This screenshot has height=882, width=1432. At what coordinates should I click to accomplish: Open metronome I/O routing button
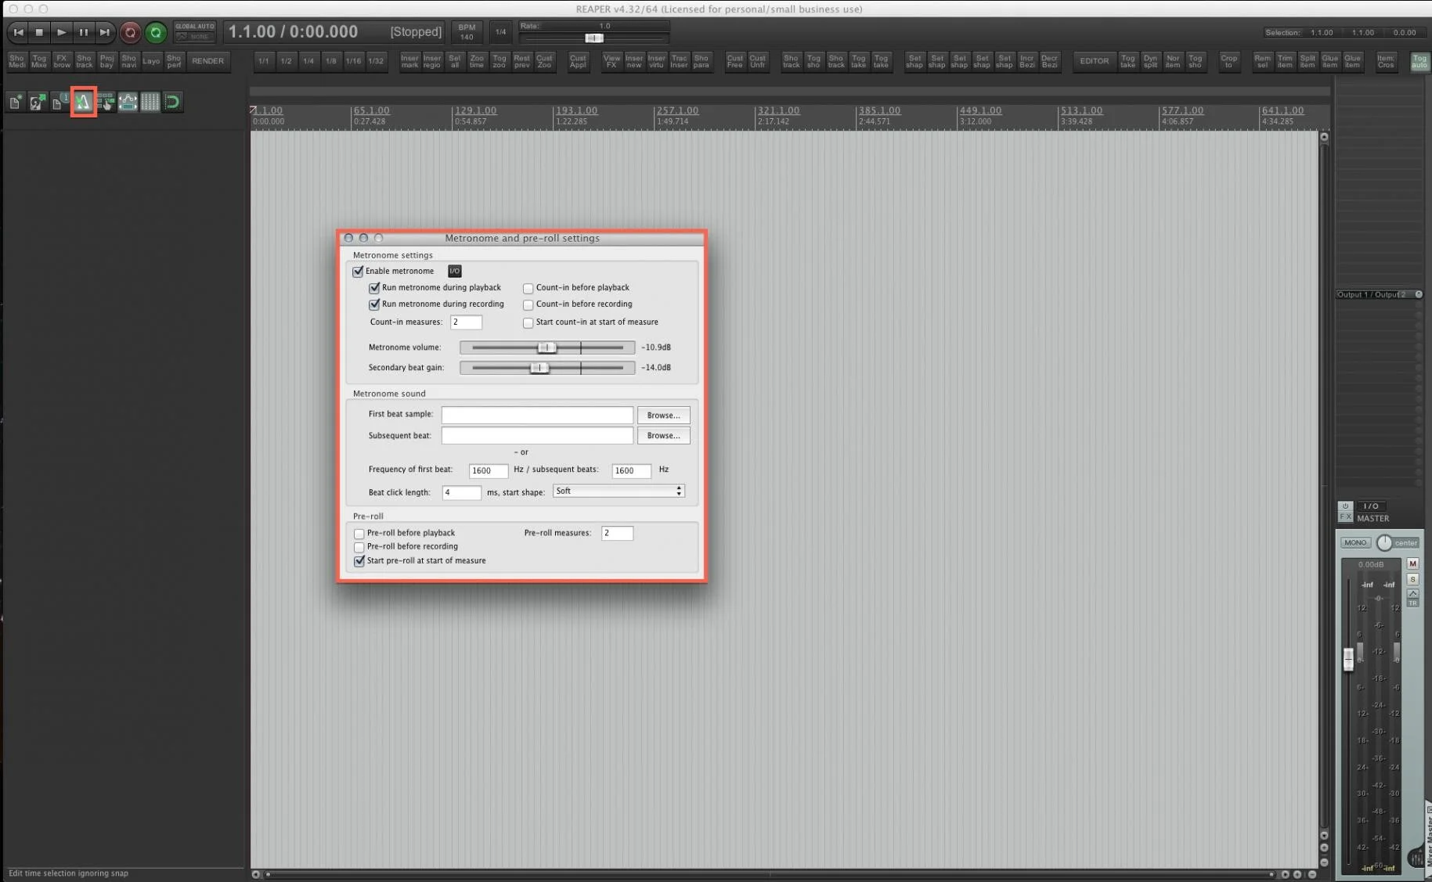pos(454,271)
